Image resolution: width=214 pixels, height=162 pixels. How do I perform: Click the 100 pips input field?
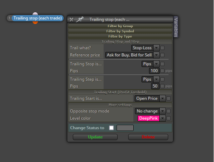[154, 71]
